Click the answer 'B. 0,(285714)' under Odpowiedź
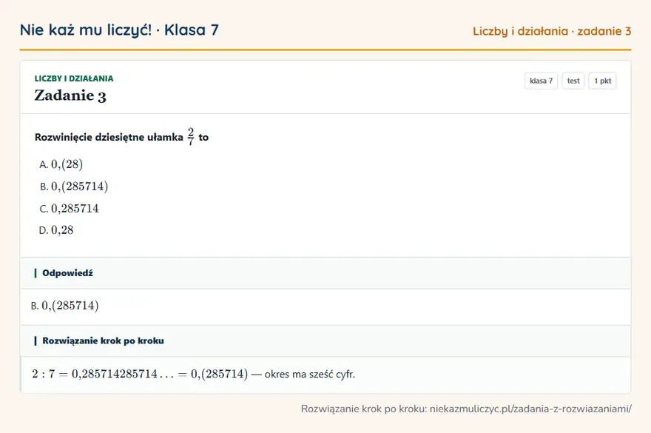The image size is (651, 433). click(65, 306)
